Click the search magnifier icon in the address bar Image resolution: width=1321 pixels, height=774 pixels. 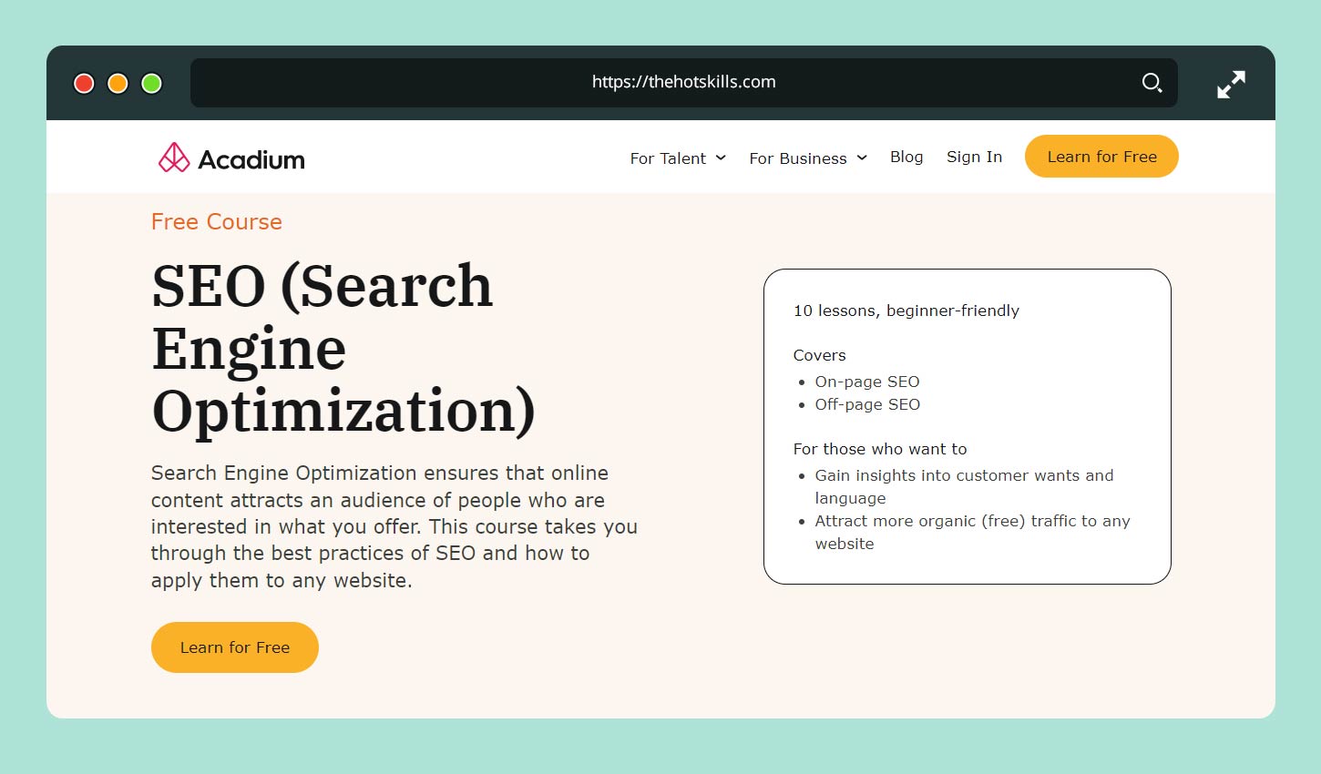coord(1152,82)
